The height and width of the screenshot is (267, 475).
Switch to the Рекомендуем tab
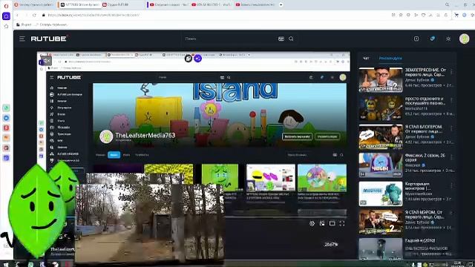click(x=390, y=58)
